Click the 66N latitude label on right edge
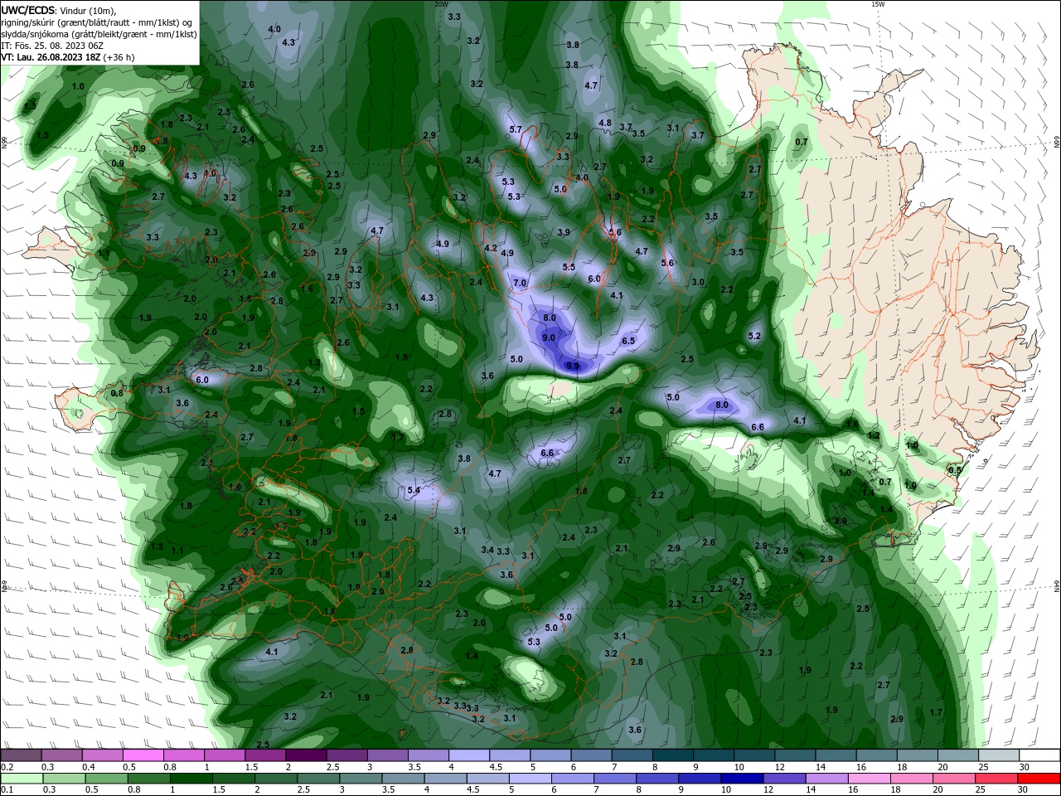The width and height of the screenshot is (1061, 796). (x=1057, y=143)
